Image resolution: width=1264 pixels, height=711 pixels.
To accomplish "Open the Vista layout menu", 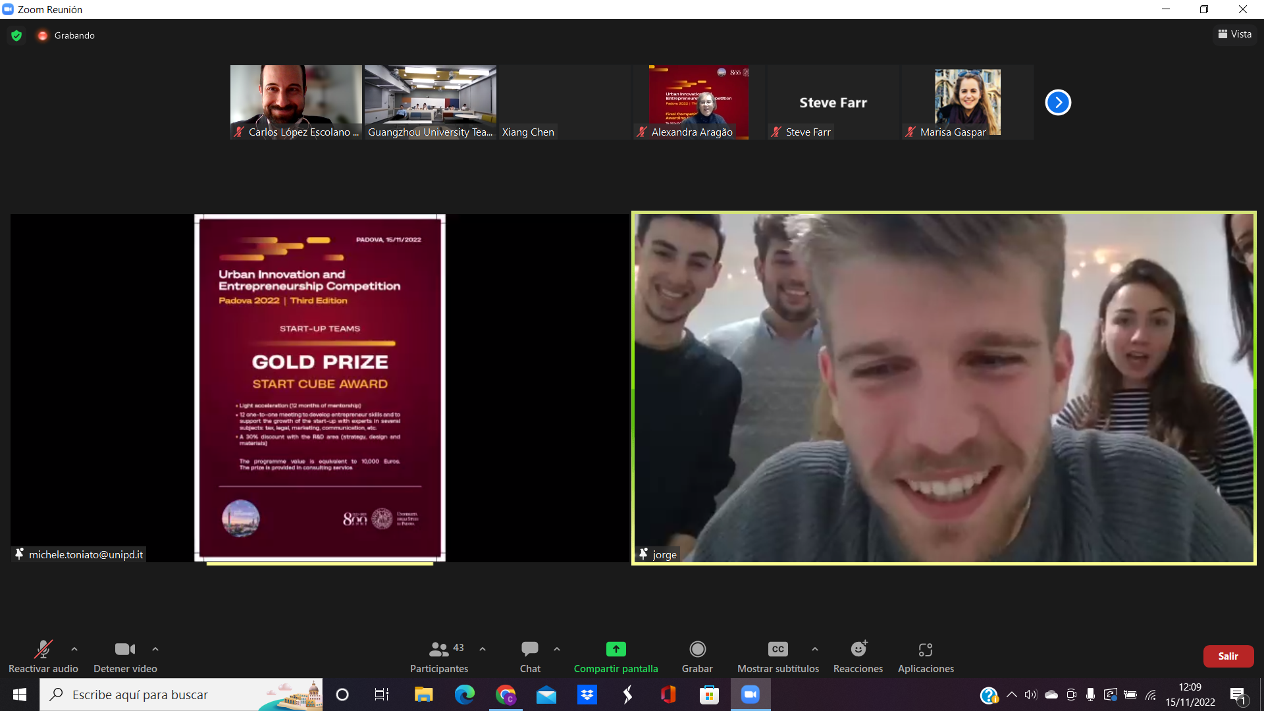I will [1235, 34].
